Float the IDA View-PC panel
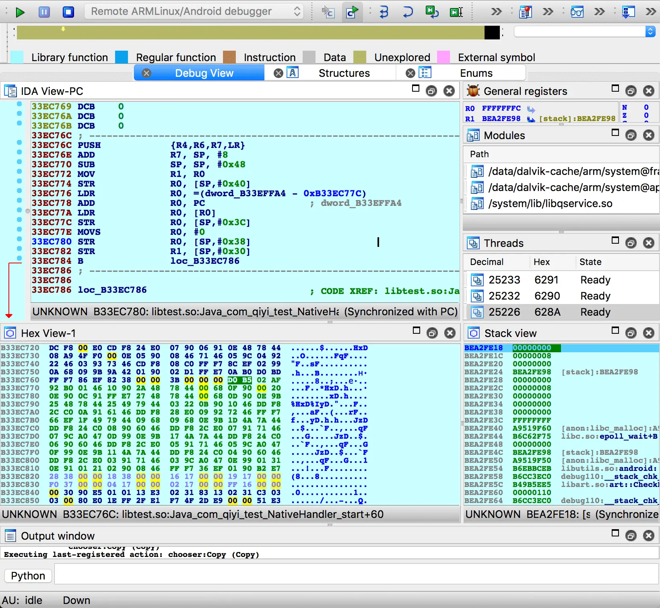Viewport: 660px width, 608px height. click(431, 91)
